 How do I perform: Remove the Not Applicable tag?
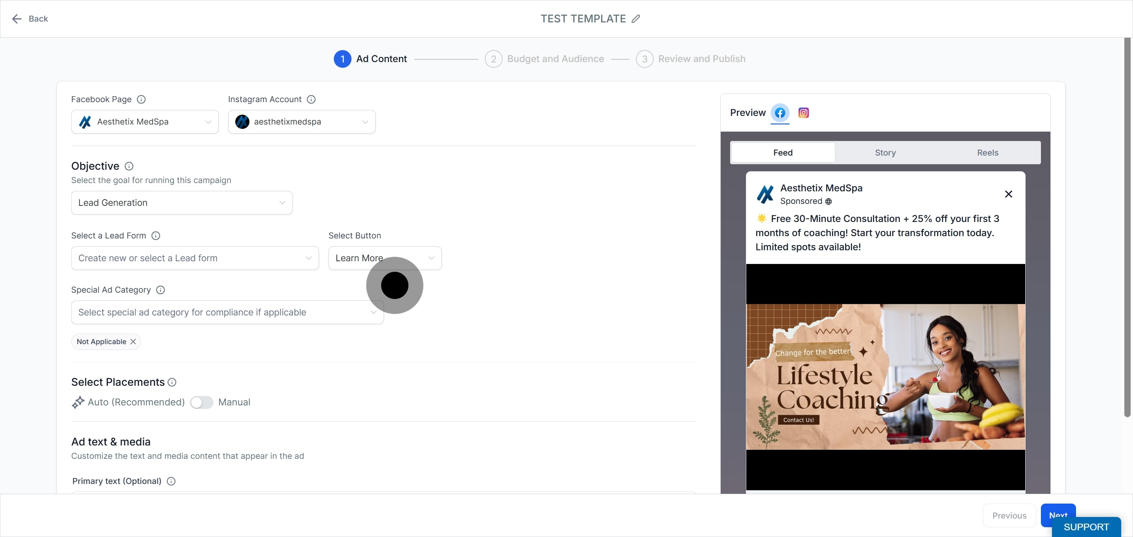click(x=133, y=342)
